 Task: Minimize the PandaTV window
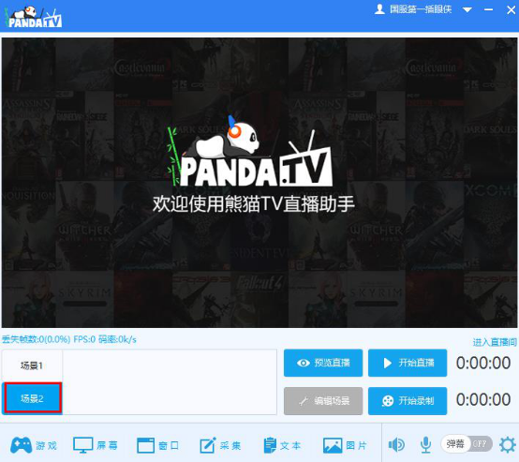(x=488, y=10)
